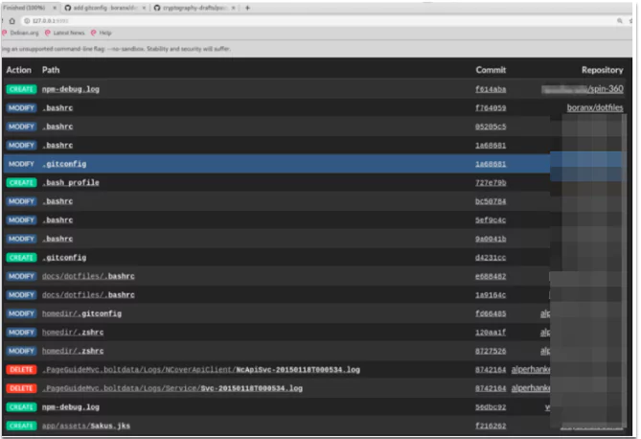The image size is (641, 439).
Task: Open the app/assets/Sakus.jks path
Action: pyautogui.click(x=86, y=426)
